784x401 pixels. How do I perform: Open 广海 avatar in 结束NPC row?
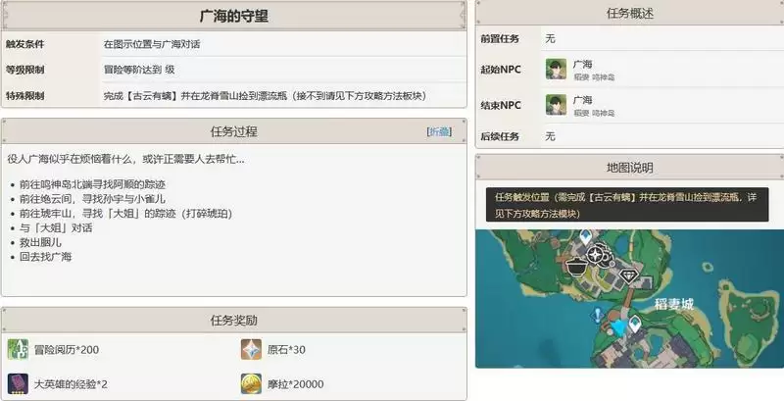point(556,105)
